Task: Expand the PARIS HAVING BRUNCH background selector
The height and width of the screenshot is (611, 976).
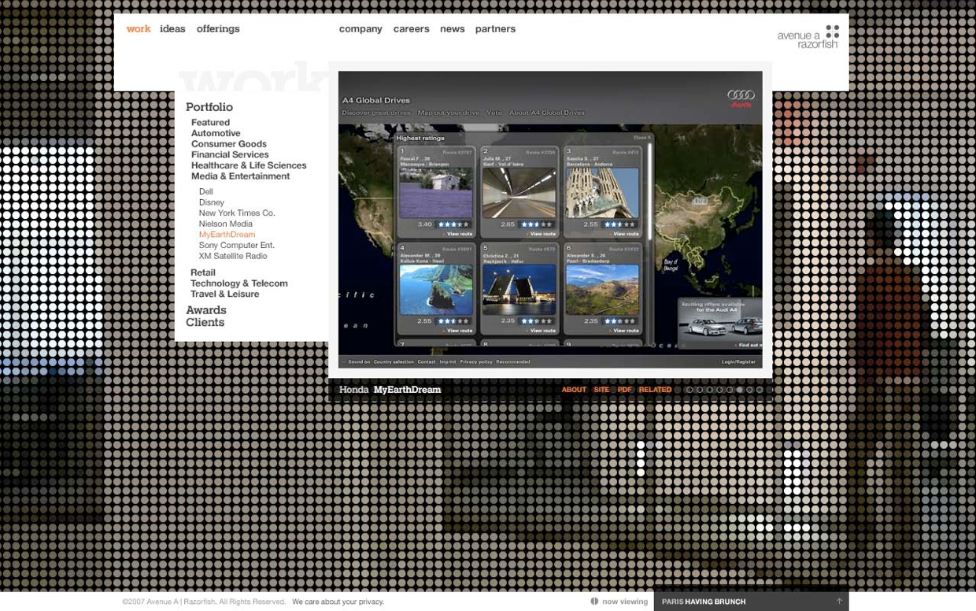Action: 751,602
